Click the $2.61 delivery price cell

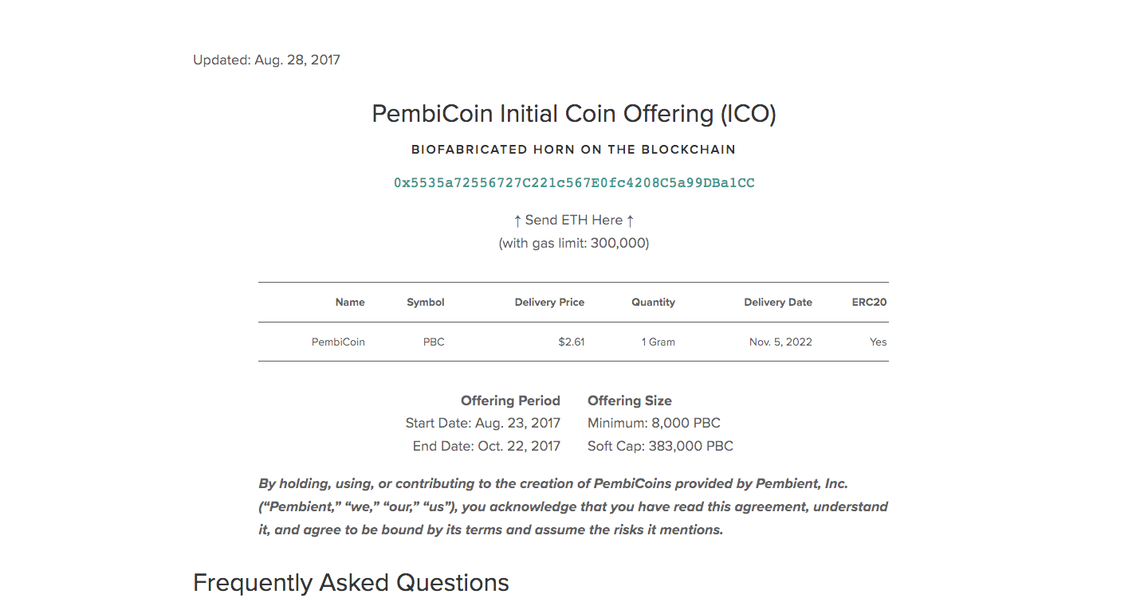[x=572, y=342]
